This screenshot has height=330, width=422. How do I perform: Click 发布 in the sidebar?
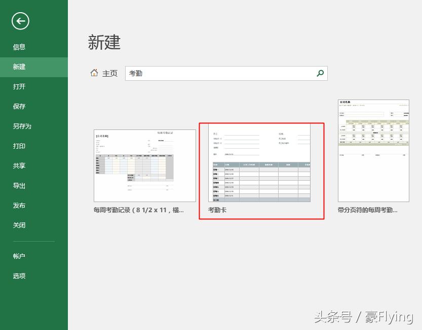19,205
